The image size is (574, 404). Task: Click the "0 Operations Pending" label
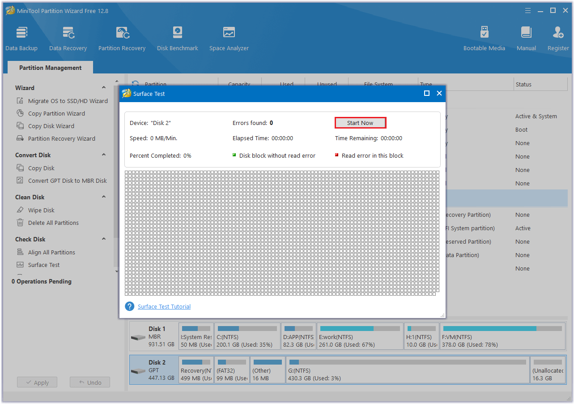42,281
